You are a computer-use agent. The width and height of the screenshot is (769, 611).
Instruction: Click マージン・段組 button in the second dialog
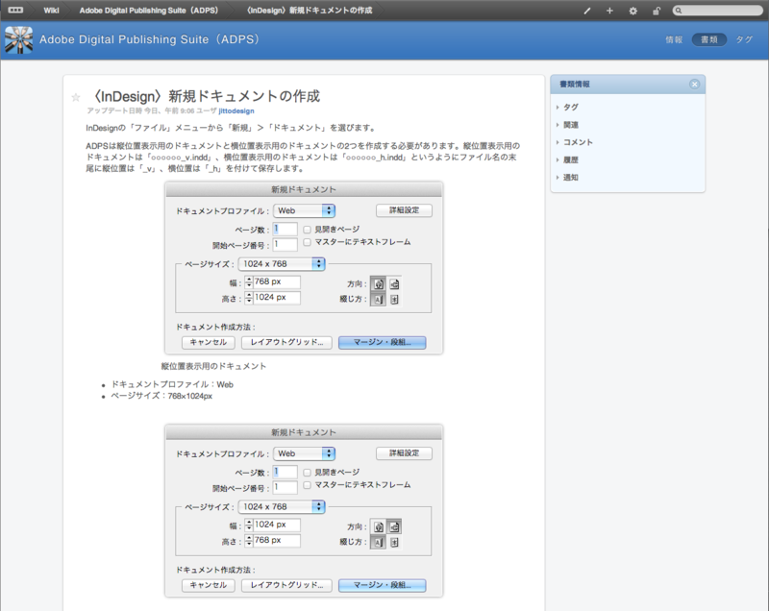(x=382, y=585)
